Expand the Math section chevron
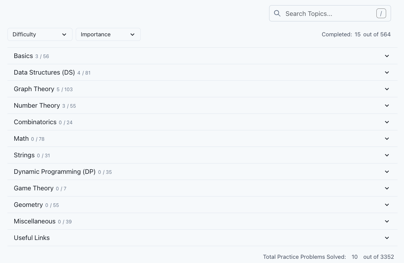Image resolution: width=404 pixels, height=263 pixels. [387, 139]
